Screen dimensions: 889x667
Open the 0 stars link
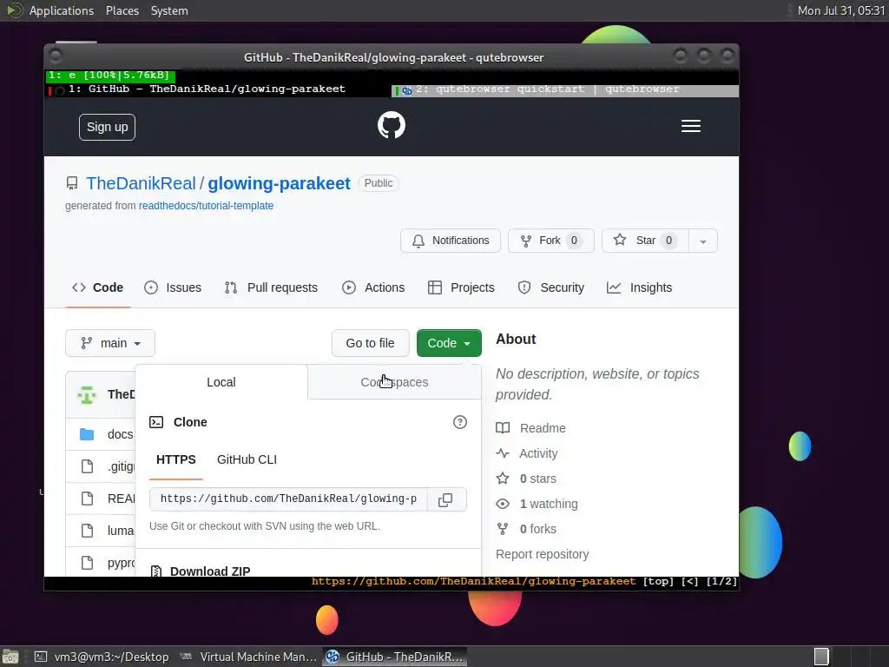pos(538,479)
